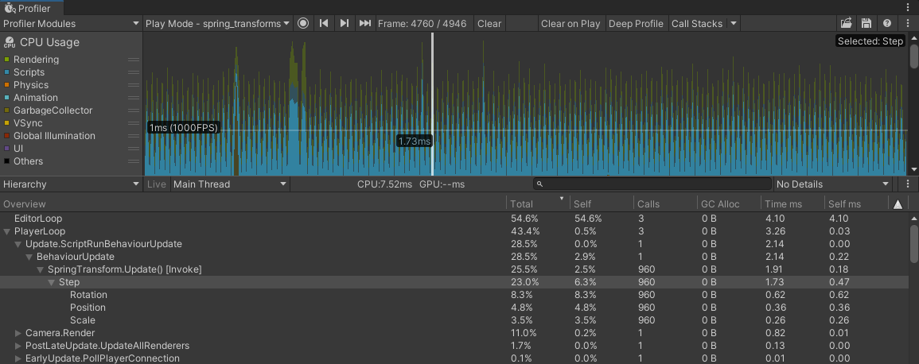This screenshot has width=919, height=364.
Task: Click the Live button
Action: click(157, 184)
